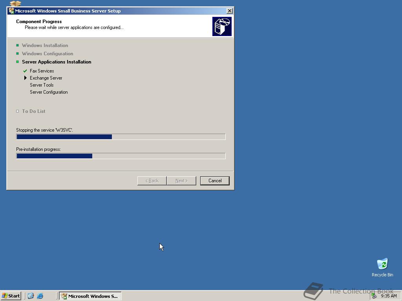The width and height of the screenshot is (402, 301).
Task: Click the disabled Back button
Action: (x=152, y=181)
